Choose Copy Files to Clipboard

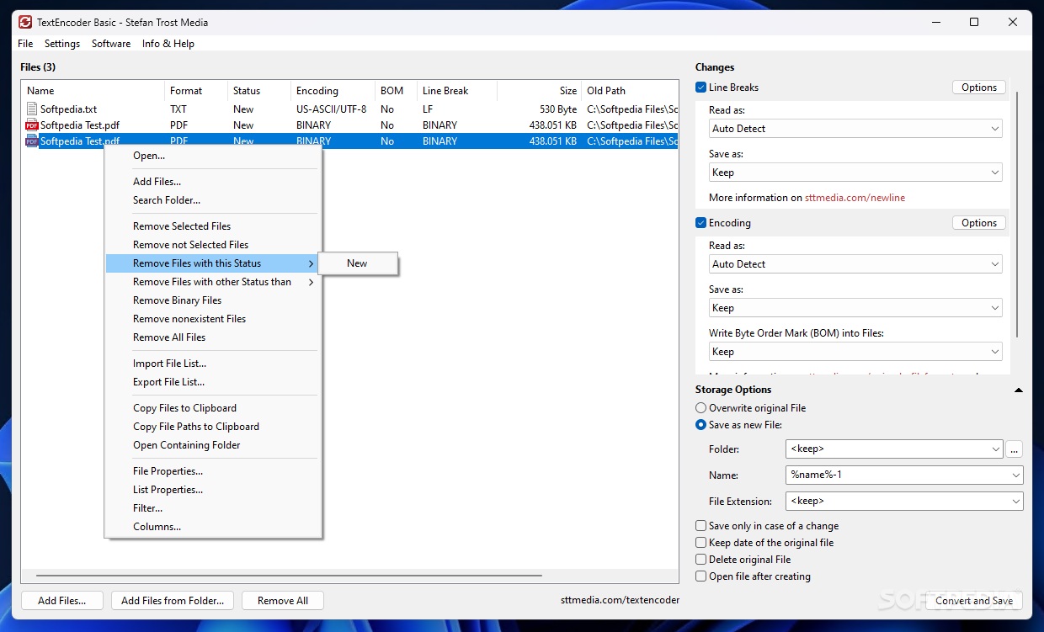pos(212,408)
